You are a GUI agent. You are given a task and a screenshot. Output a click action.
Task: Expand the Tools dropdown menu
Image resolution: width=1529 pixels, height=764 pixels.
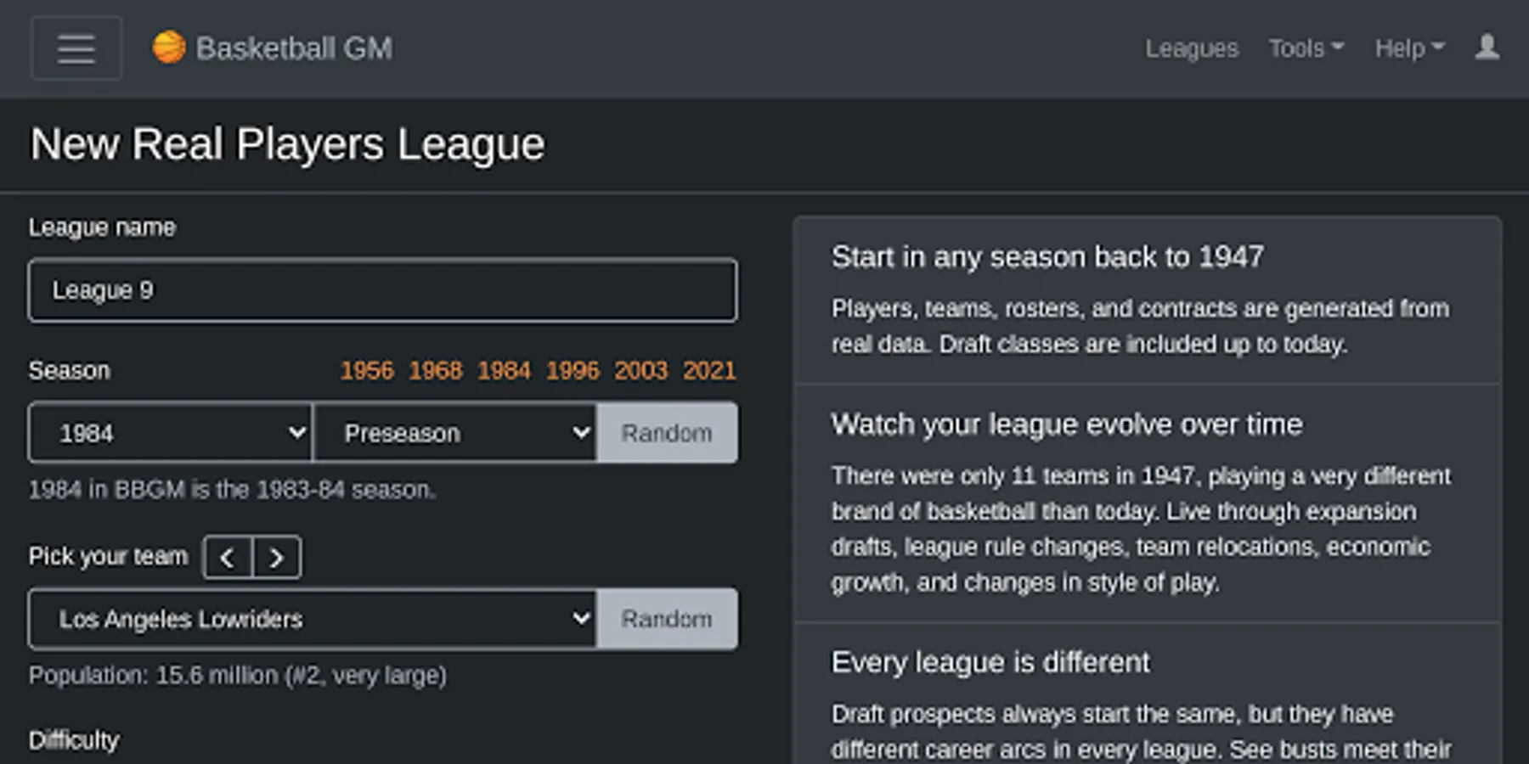tap(1306, 48)
